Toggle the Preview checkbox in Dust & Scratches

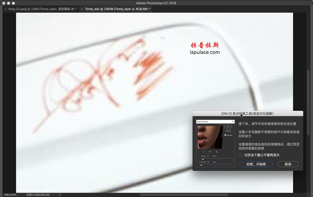(x=225, y=135)
